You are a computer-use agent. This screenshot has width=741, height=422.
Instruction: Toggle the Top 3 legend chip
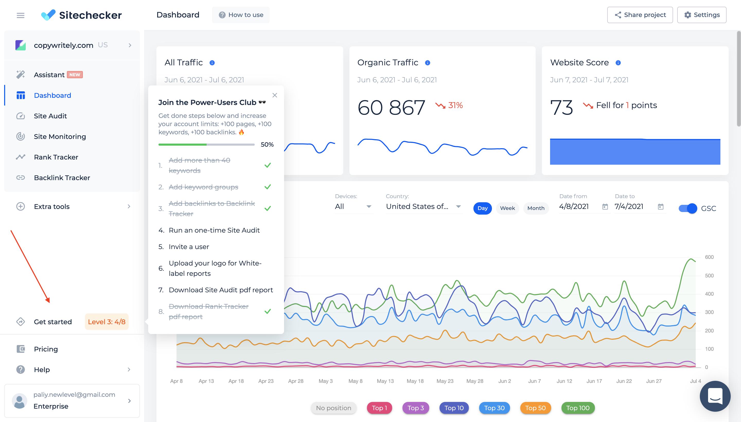click(416, 408)
